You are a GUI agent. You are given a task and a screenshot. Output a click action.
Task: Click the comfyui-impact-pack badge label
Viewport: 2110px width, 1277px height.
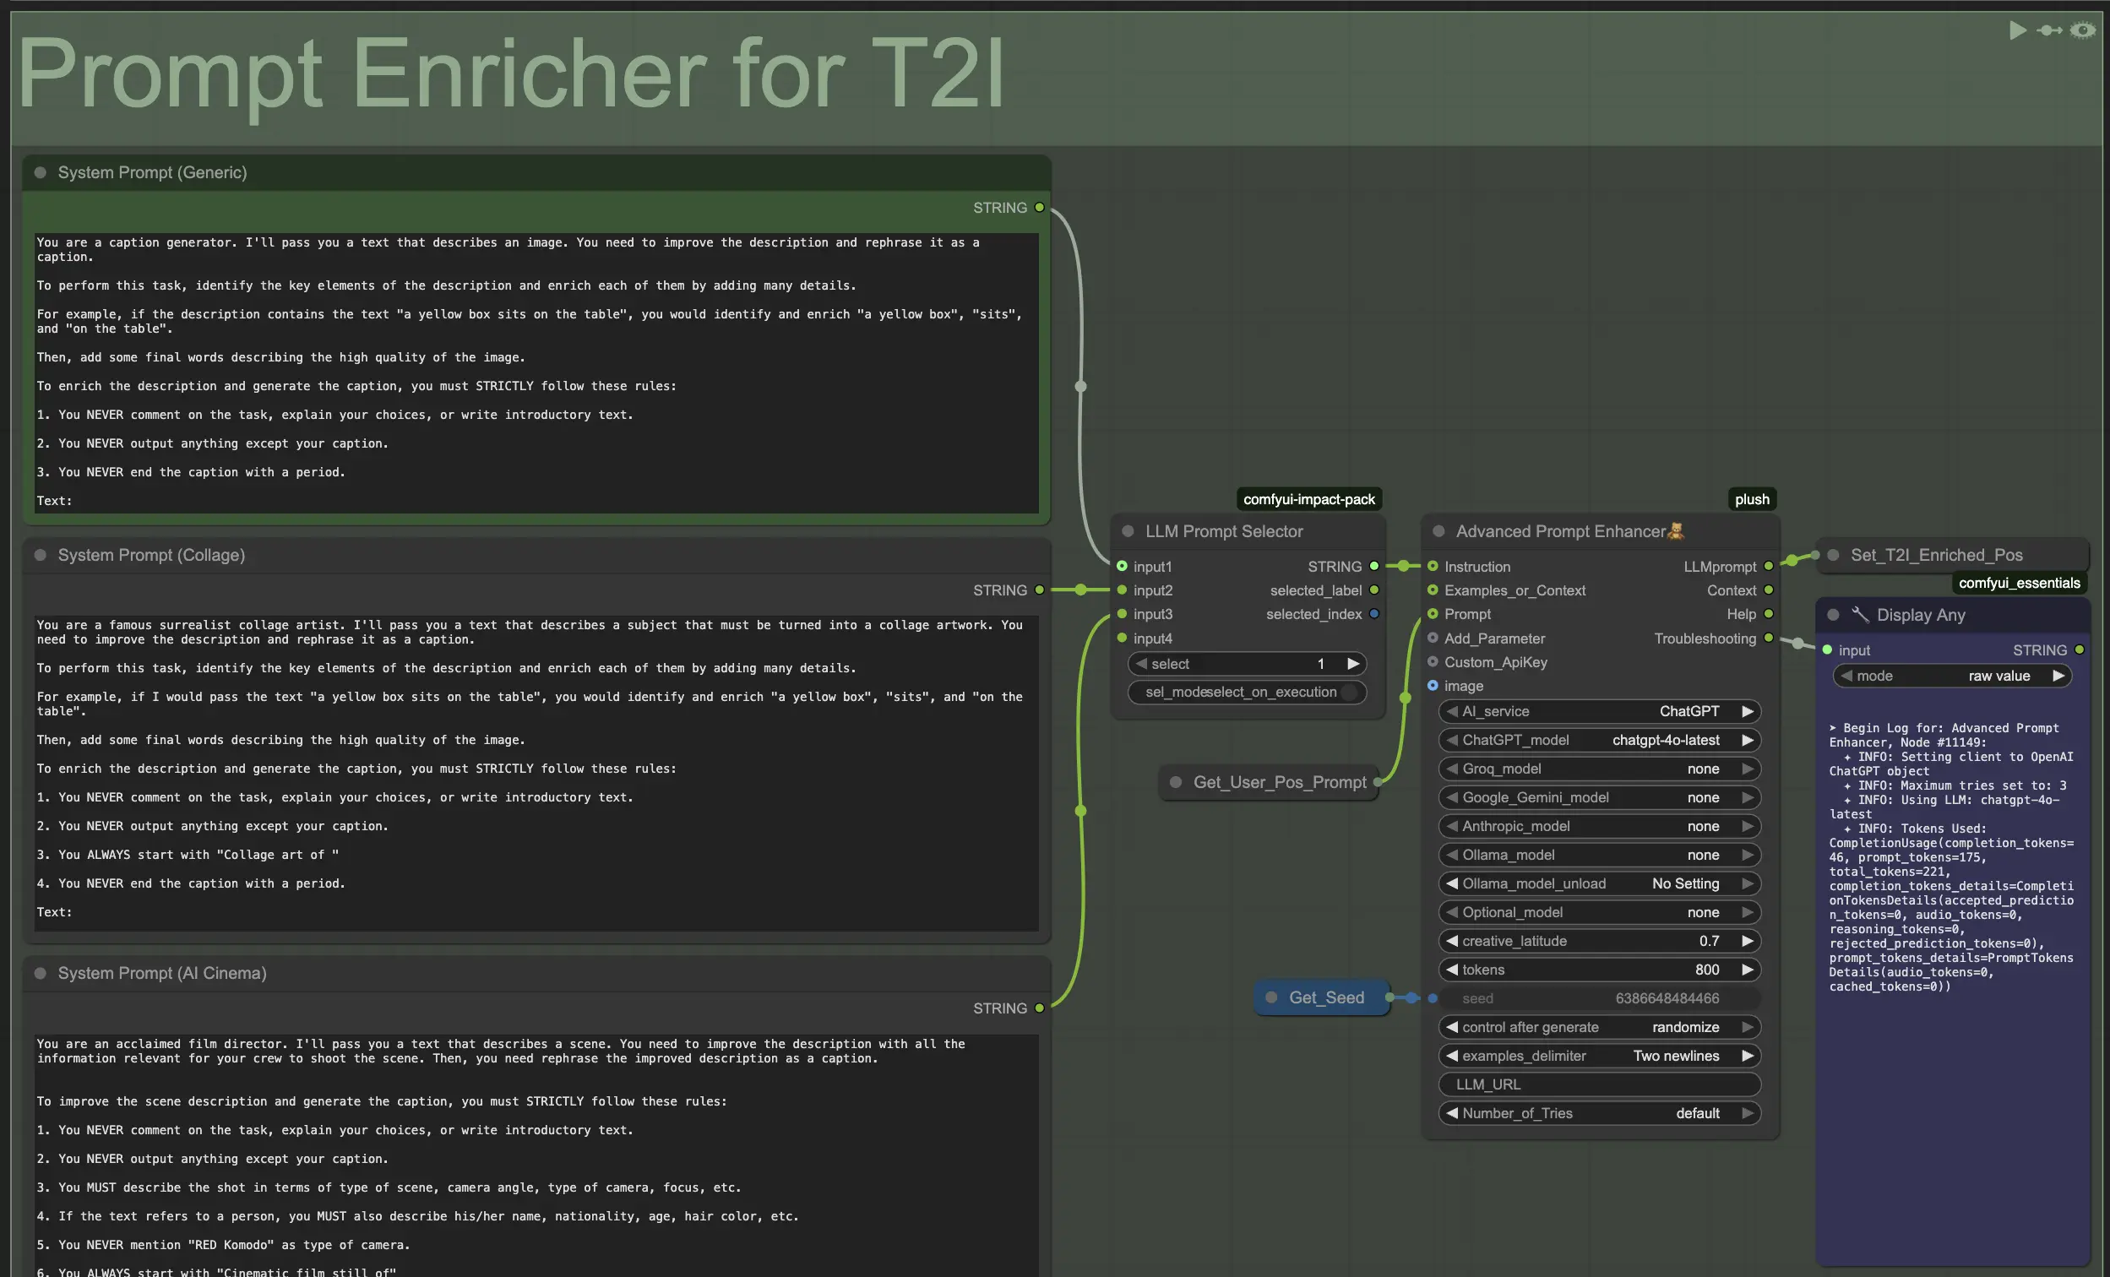click(1308, 499)
